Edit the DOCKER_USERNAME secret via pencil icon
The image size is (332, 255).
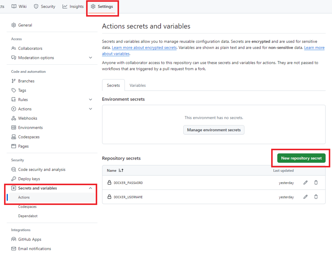pos(305,197)
